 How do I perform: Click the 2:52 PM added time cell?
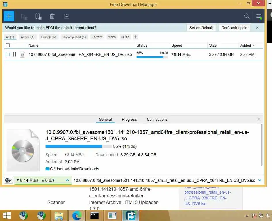247,54
